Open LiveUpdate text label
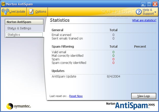Viewport: 159px width, 112px height. point(17,12)
